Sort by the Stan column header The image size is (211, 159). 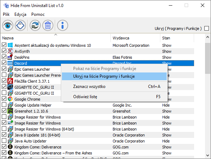pyautogui.click(x=177, y=38)
